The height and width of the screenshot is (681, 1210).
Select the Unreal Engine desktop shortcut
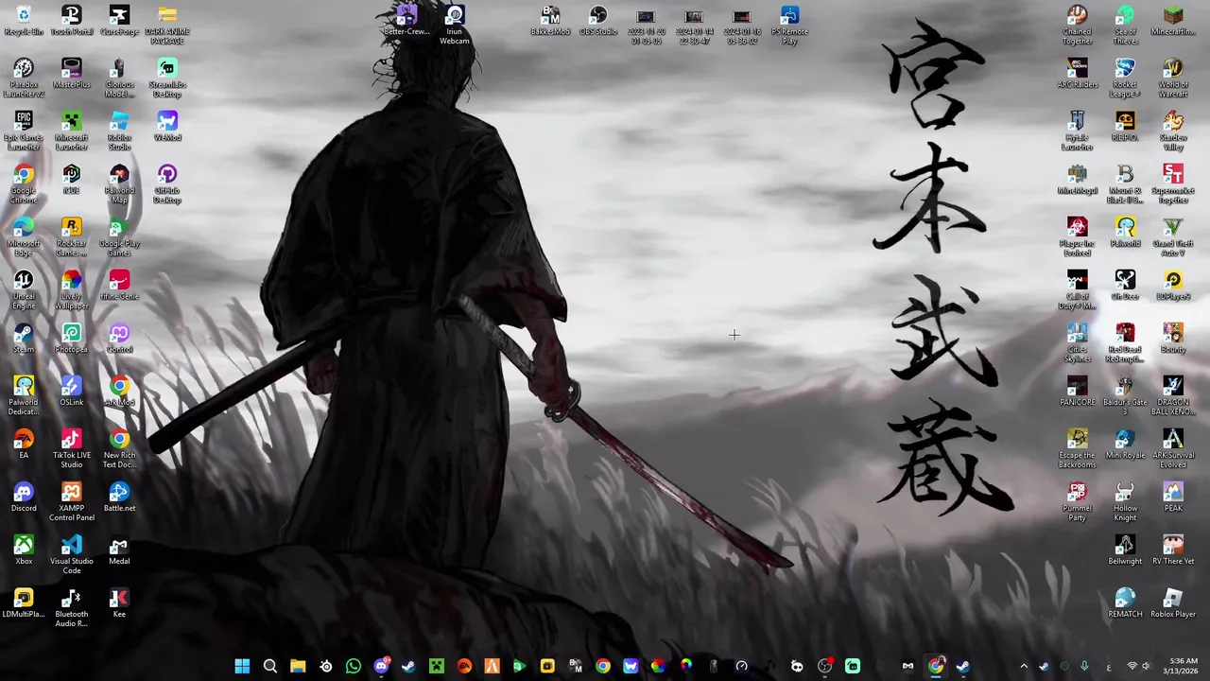pos(24,290)
